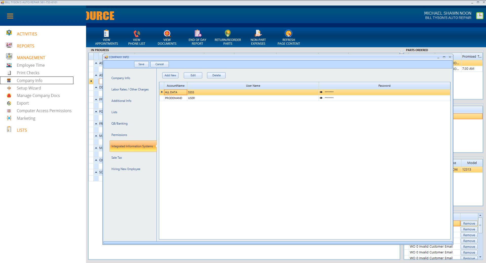Image resolution: width=486 pixels, height=263 pixels.
Task: Click the View Documents icon
Action: coord(167,34)
